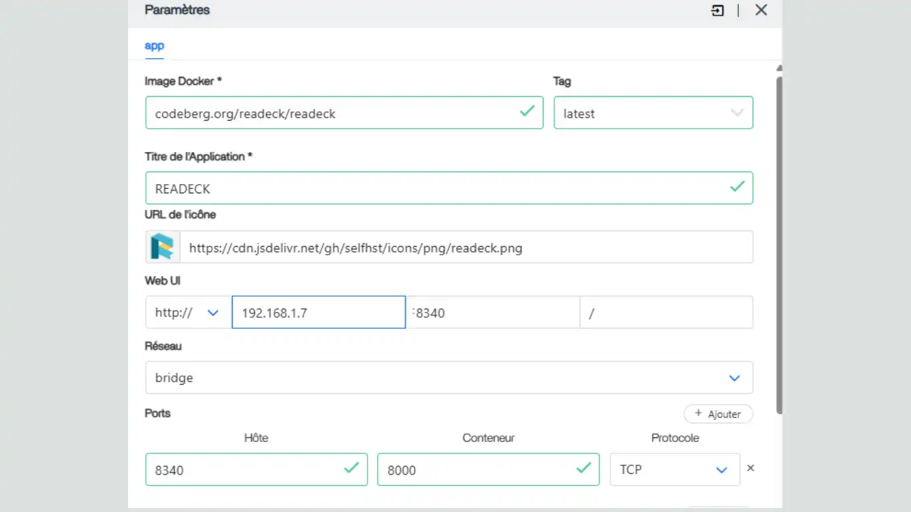Screen dimensions: 911x512
Task: Remove the 8340 port mapping row
Action: point(750,468)
